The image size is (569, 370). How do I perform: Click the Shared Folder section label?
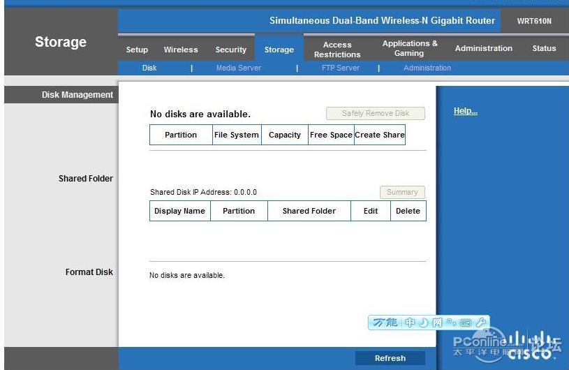[x=86, y=179]
